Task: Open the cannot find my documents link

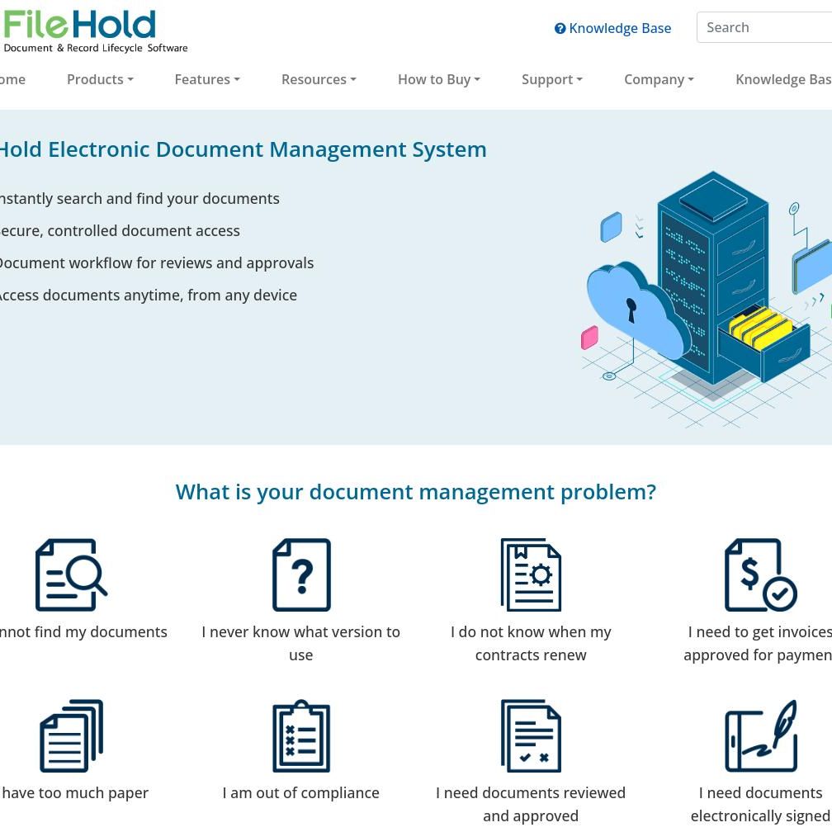Action: point(83,631)
